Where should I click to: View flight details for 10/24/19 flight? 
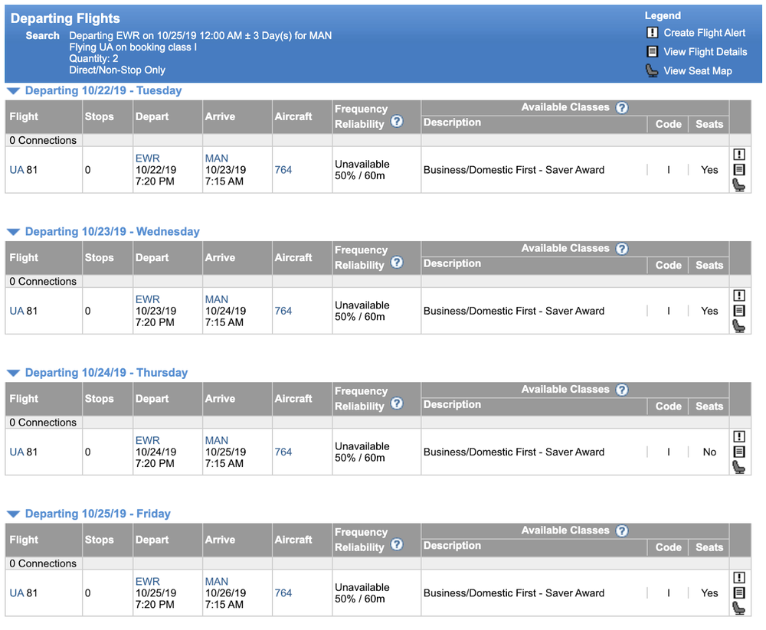pyautogui.click(x=738, y=452)
